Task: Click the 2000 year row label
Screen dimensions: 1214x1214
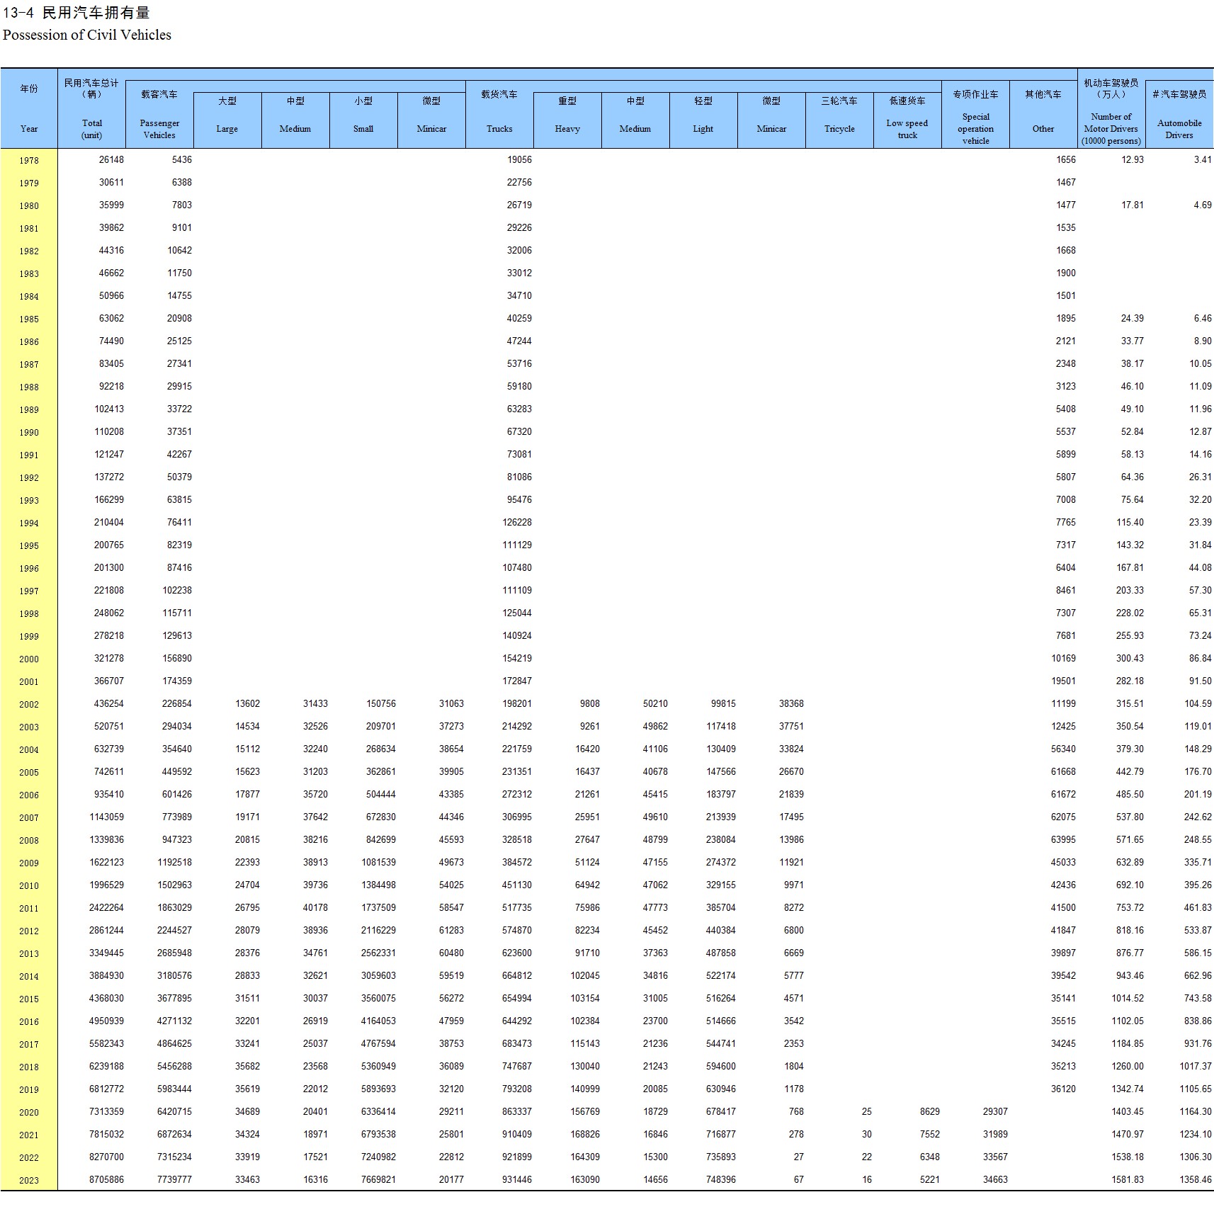Action: pyautogui.click(x=29, y=659)
